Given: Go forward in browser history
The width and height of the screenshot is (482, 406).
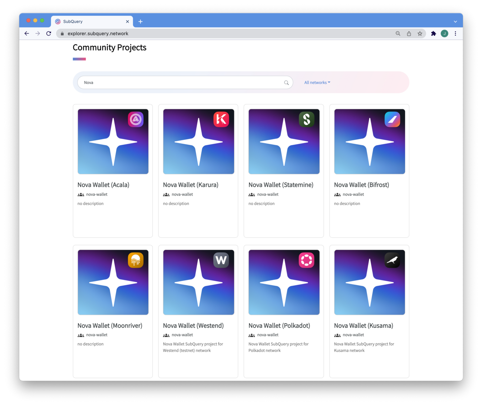Looking at the screenshot, I should 38,33.
